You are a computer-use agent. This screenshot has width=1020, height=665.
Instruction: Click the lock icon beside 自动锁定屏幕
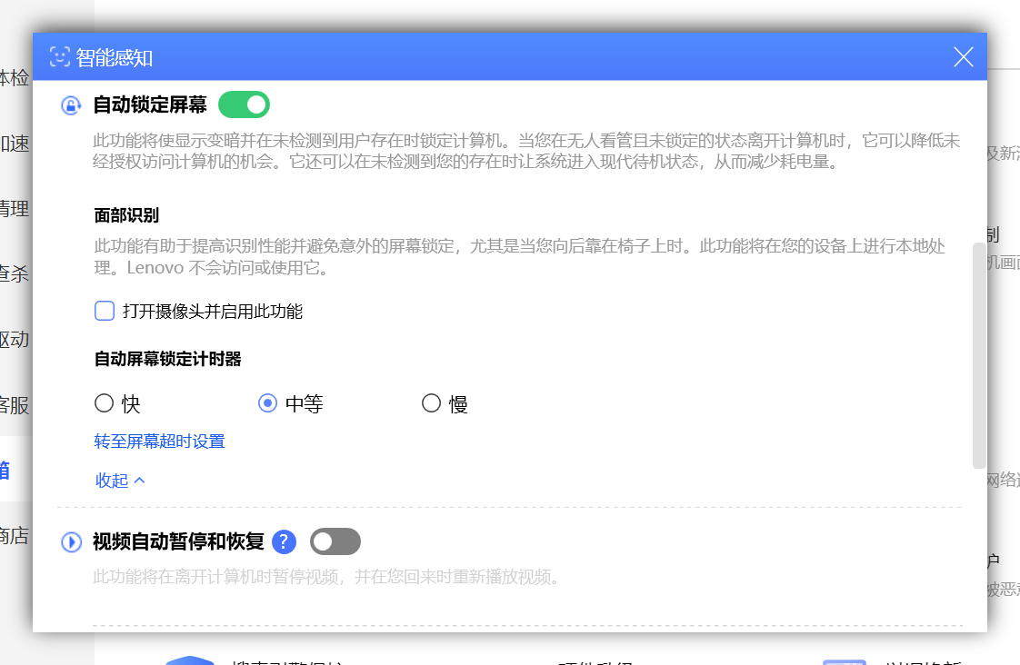click(x=71, y=104)
